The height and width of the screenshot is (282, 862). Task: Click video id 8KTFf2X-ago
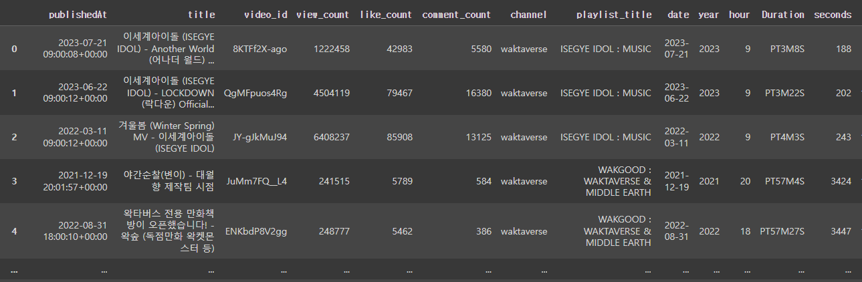coord(260,49)
